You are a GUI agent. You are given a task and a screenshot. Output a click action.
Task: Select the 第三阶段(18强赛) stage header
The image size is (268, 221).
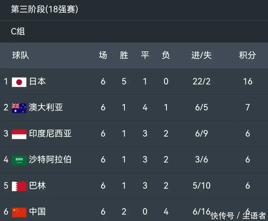click(x=44, y=9)
